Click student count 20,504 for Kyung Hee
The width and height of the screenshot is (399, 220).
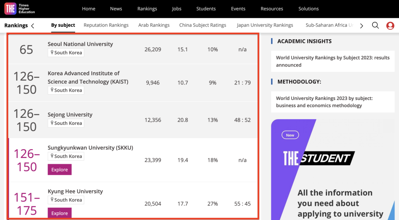pyautogui.click(x=153, y=204)
